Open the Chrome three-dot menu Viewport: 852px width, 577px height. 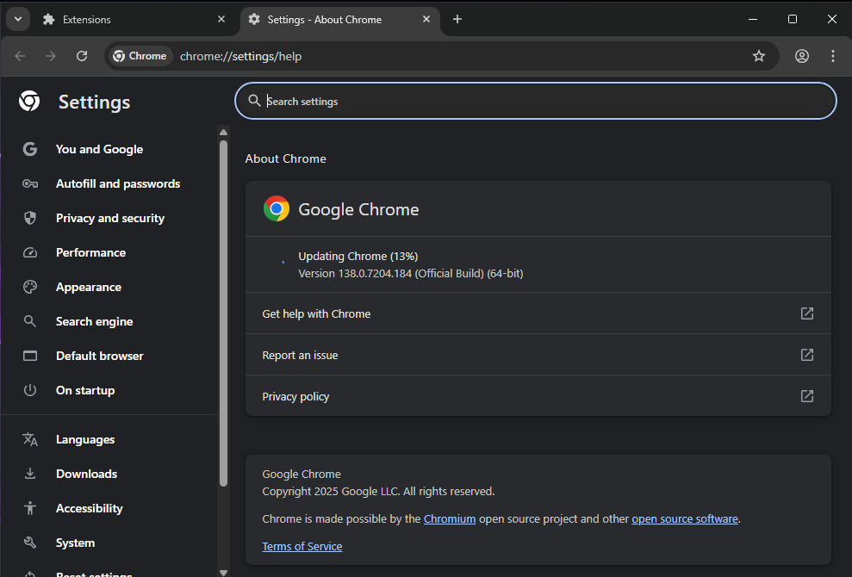[833, 56]
